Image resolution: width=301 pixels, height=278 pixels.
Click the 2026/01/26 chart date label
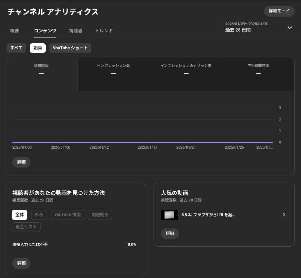coord(234,147)
